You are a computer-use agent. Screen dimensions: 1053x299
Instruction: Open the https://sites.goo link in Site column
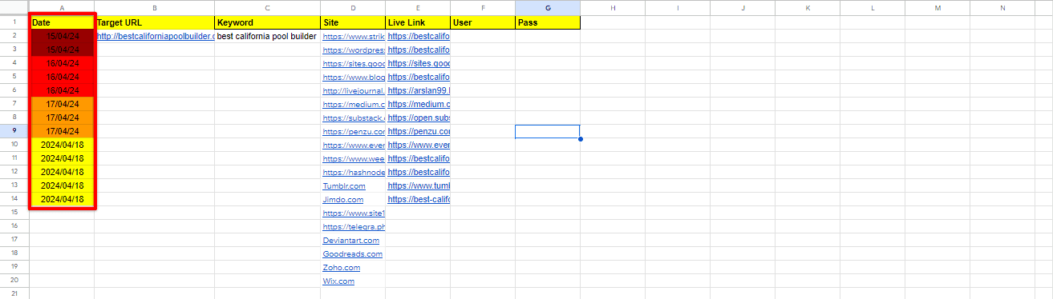(x=354, y=64)
